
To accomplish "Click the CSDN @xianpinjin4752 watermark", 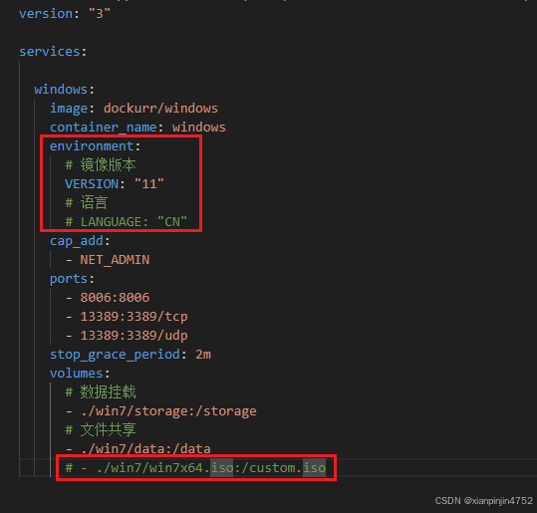I will click(483, 501).
